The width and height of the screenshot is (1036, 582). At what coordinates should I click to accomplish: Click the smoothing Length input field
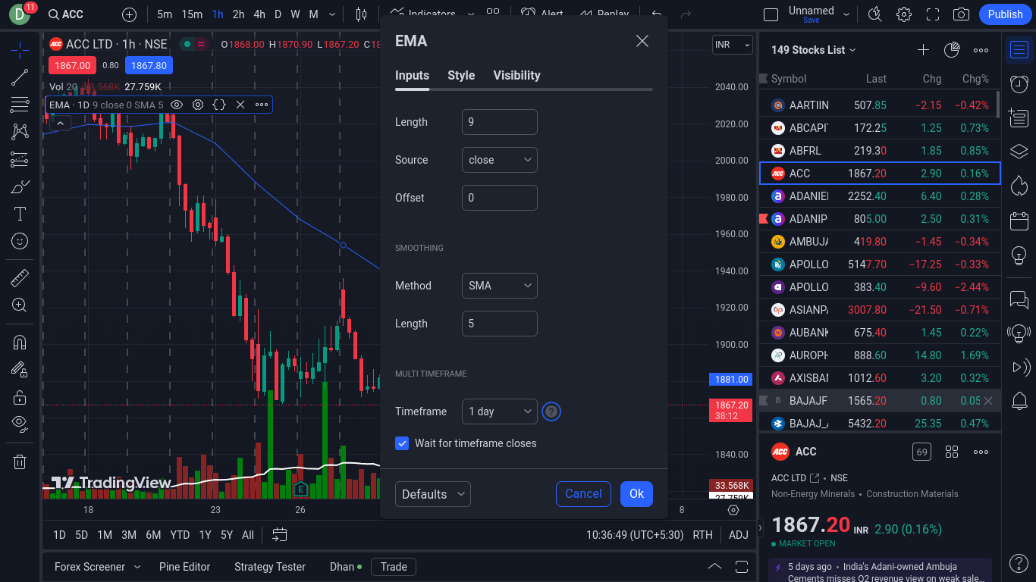pyautogui.click(x=500, y=324)
